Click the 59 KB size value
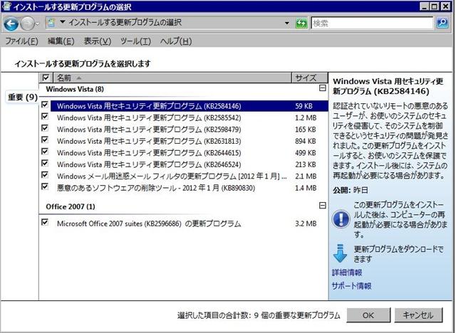The image size is (456, 333). [304, 106]
